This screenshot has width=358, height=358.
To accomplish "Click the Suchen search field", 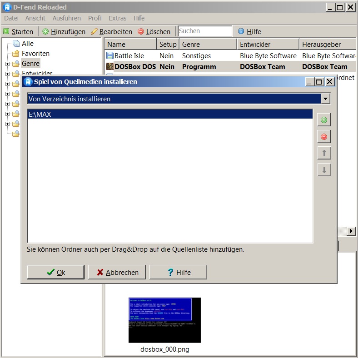I will (205, 31).
